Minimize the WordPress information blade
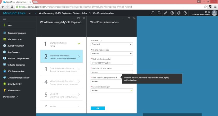This screenshot has height=116, width=218. [123, 19]
